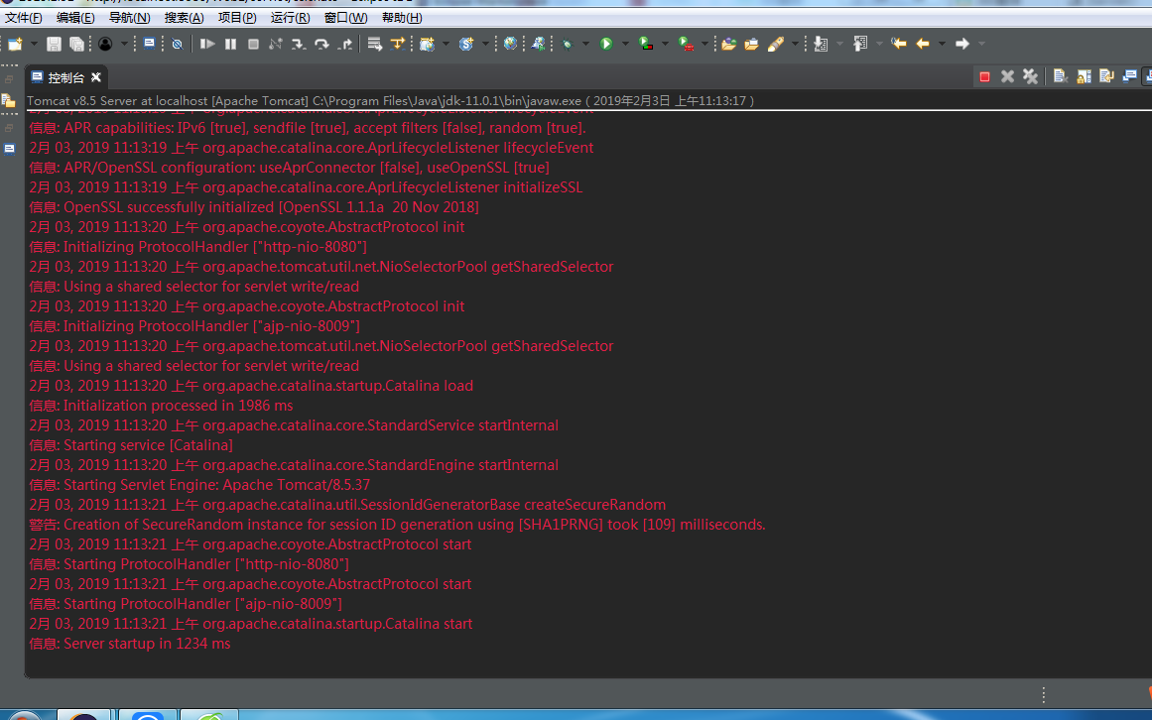This screenshot has width=1152, height=720.
Task: Click Remove All Terminated Launches icon
Action: (1030, 76)
